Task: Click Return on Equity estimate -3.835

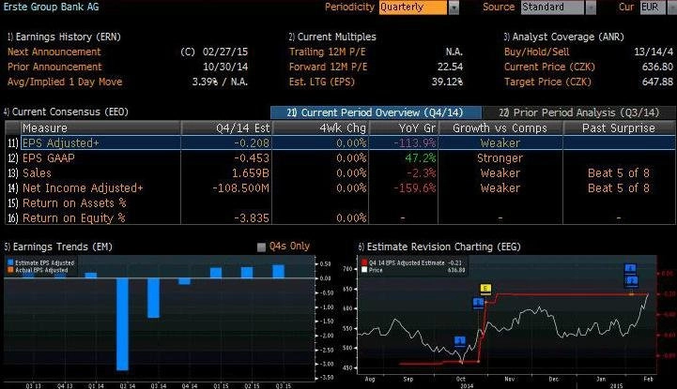Action: pos(252,218)
